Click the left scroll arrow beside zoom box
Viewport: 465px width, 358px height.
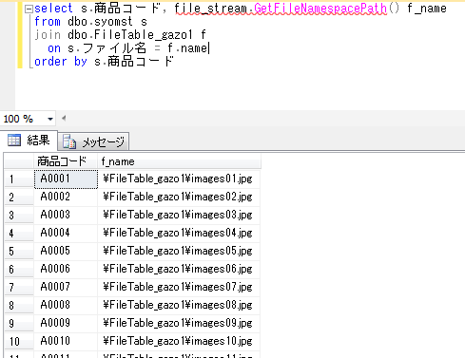(x=64, y=118)
